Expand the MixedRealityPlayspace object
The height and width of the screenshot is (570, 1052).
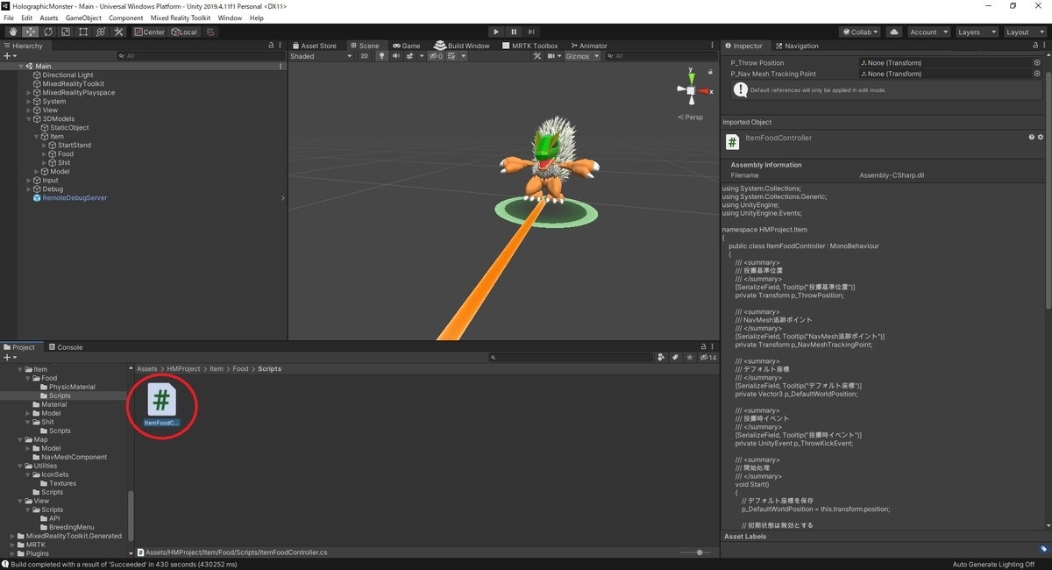[29, 93]
